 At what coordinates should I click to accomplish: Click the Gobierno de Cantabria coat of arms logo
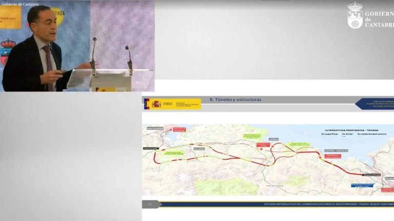(354, 16)
